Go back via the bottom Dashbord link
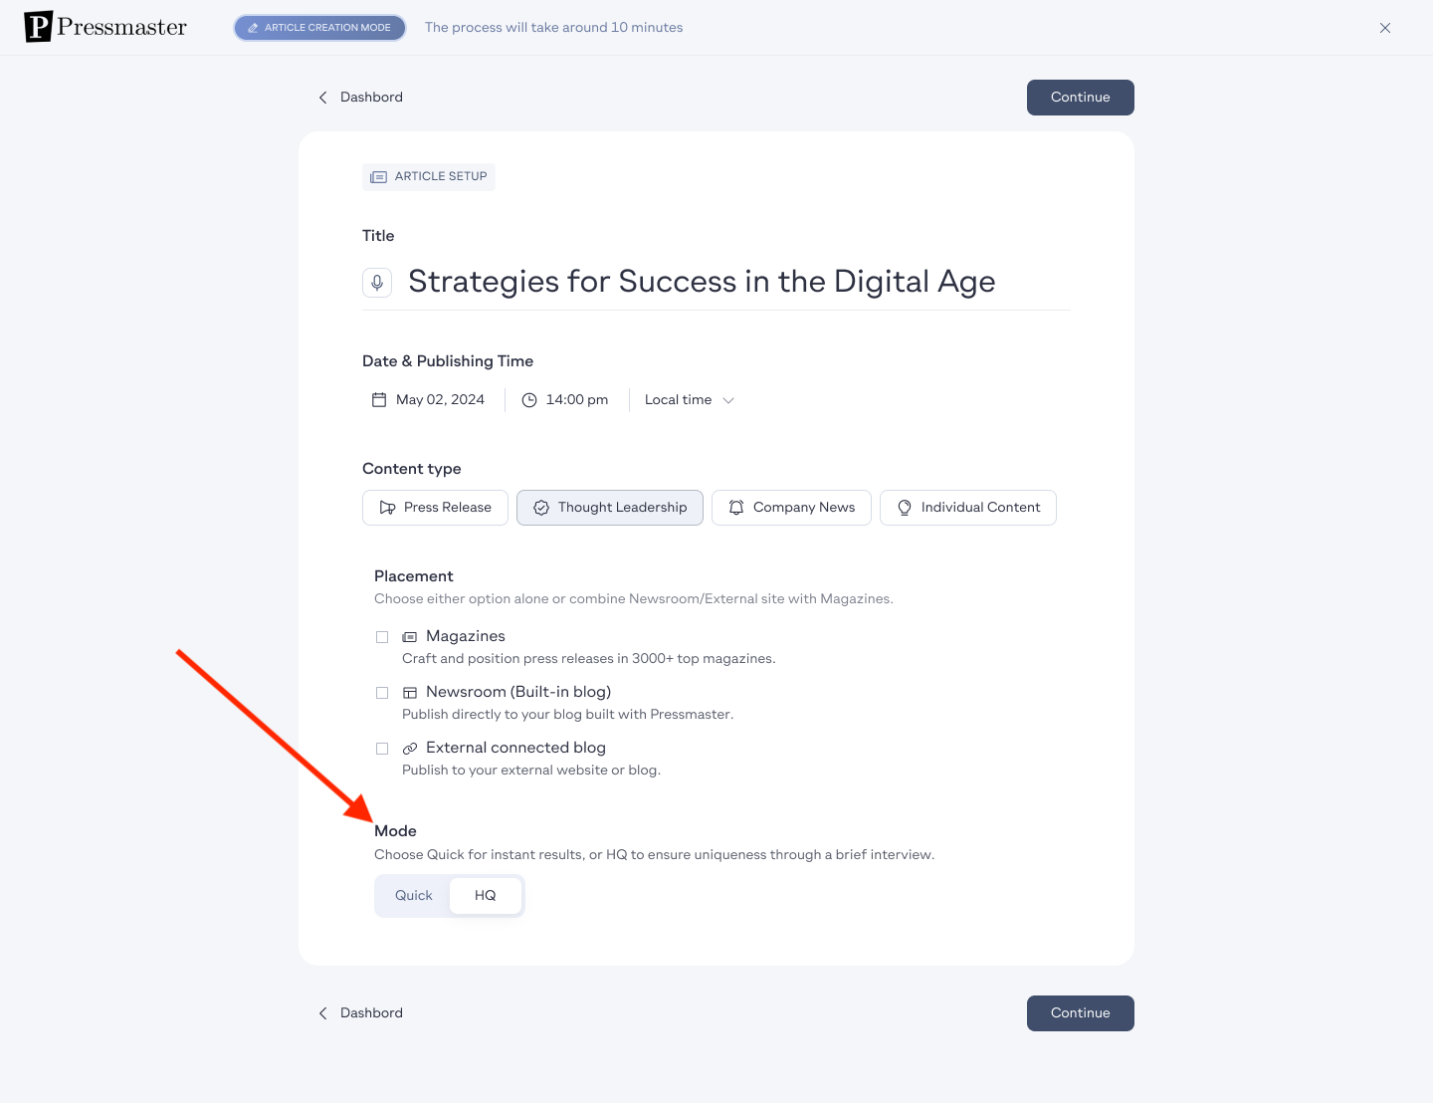The height and width of the screenshot is (1103, 1433). coord(360,1013)
